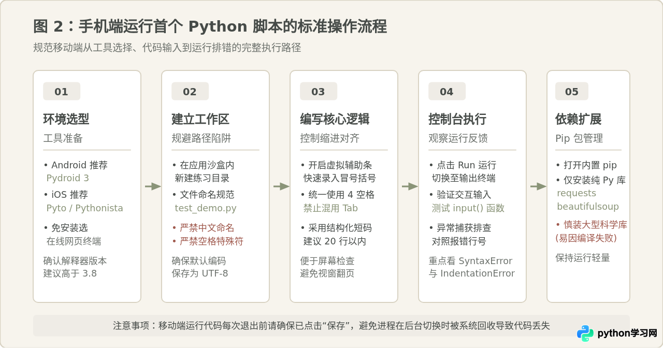Click the 在应用沙盒内 bullet

pyautogui.click(x=203, y=165)
